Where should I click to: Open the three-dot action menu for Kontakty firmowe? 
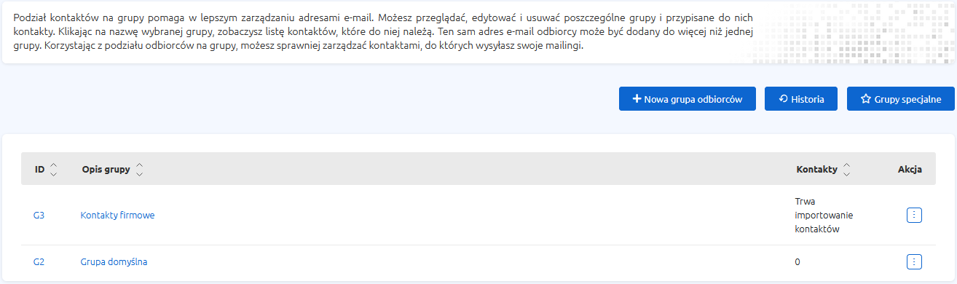pos(915,215)
